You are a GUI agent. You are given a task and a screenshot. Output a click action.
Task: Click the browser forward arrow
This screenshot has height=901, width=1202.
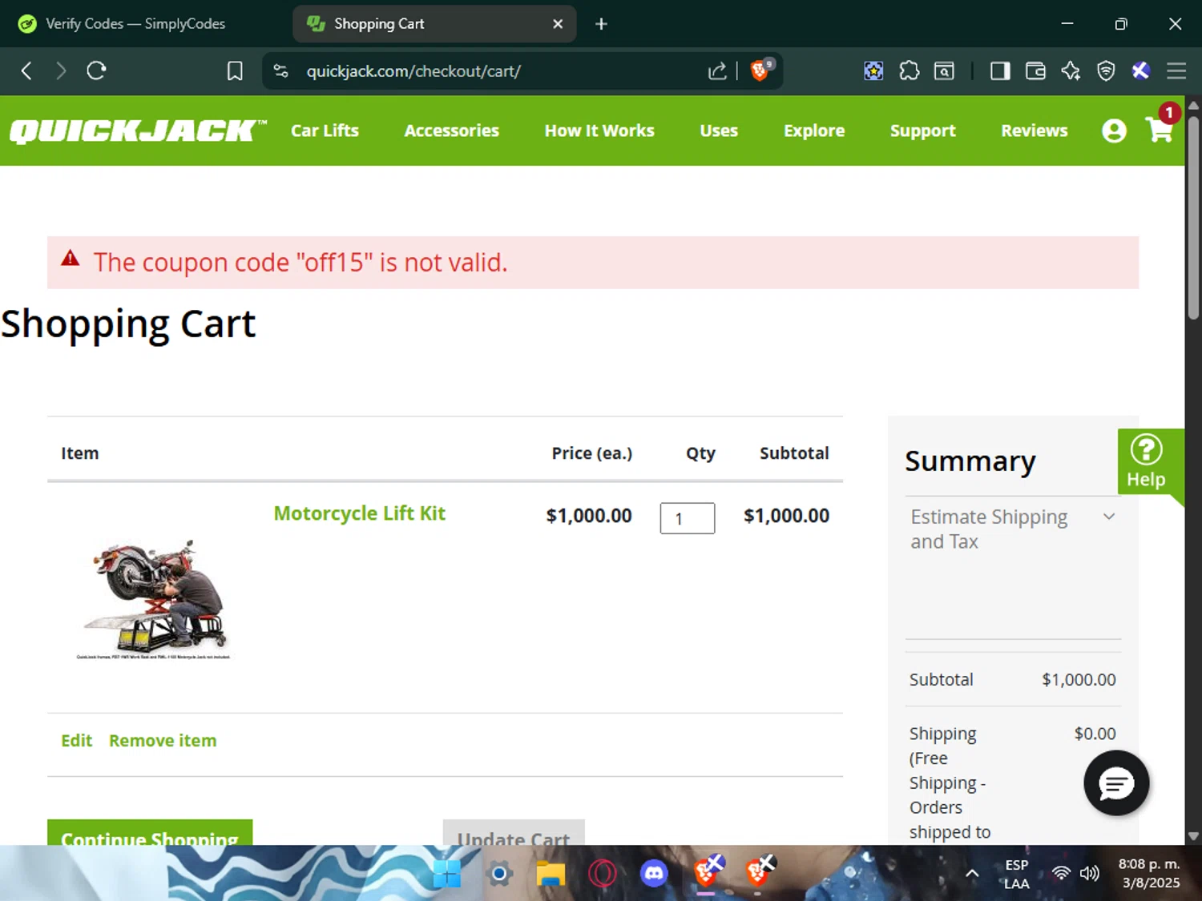click(x=61, y=71)
